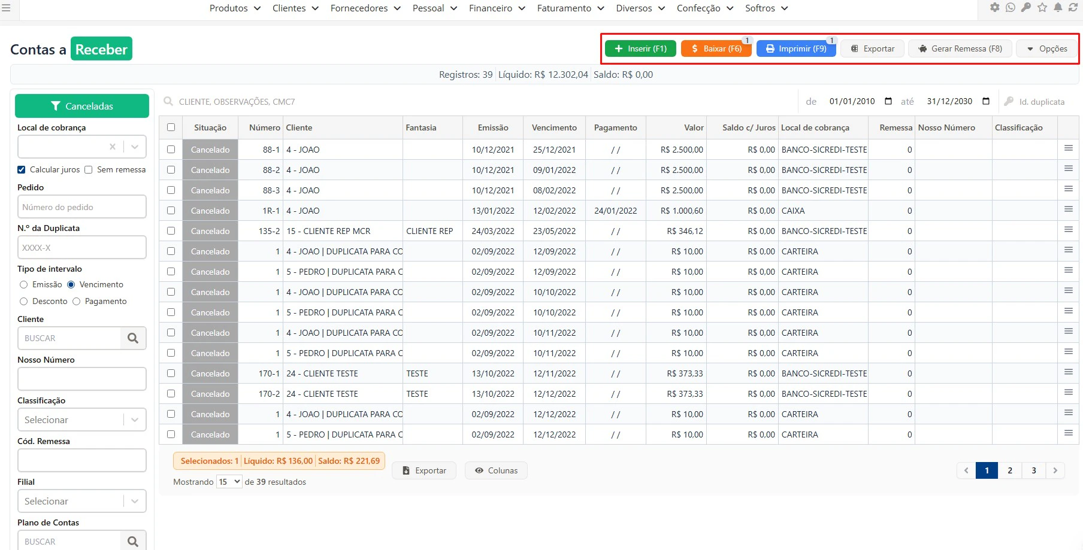This screenshot has height=550, width=1083.
Task: Click the Gerar Remessa (F8) button
Action: pos(960,48)
